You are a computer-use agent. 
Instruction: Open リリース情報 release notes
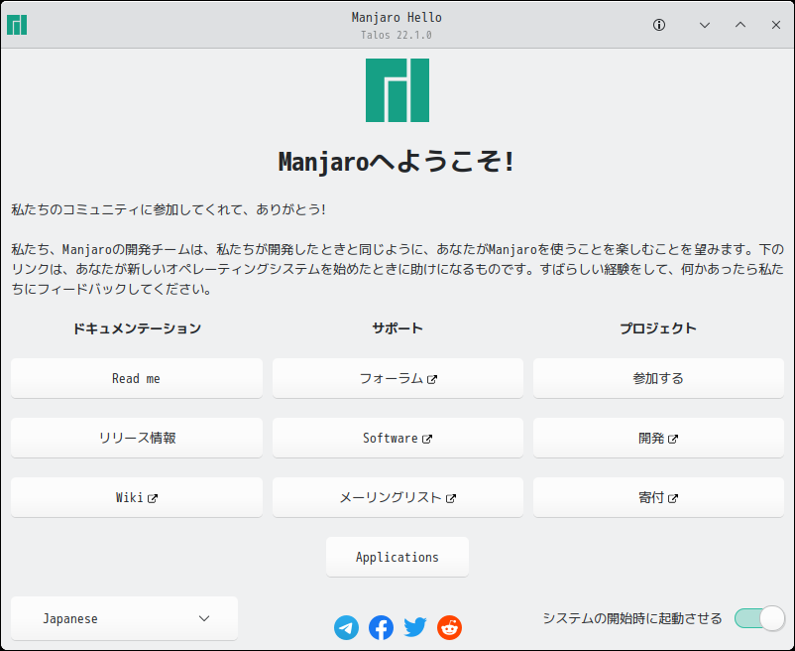click(x=137, y=438)
